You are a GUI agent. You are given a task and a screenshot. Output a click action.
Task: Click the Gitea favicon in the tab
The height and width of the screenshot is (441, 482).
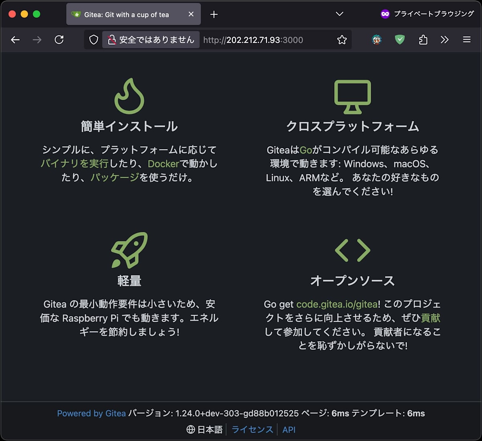tap(76, 14)
